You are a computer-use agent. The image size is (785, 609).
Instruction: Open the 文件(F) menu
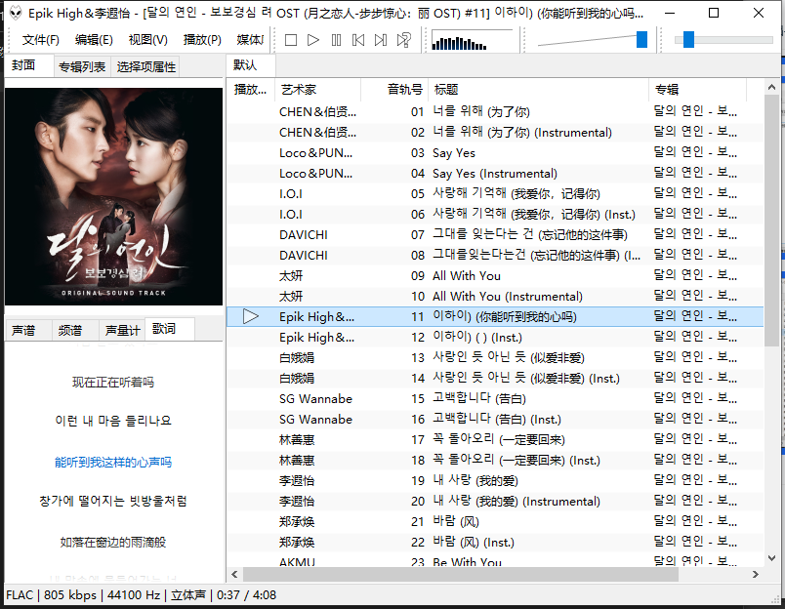coord(41,40)
